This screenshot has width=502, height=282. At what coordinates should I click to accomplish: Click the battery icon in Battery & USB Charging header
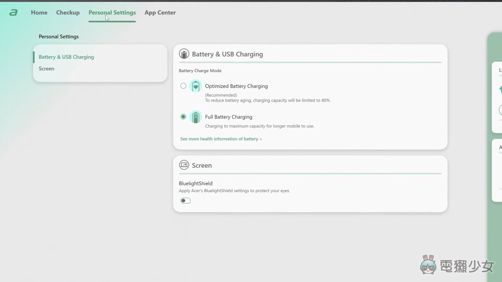(x=184, y=54)
